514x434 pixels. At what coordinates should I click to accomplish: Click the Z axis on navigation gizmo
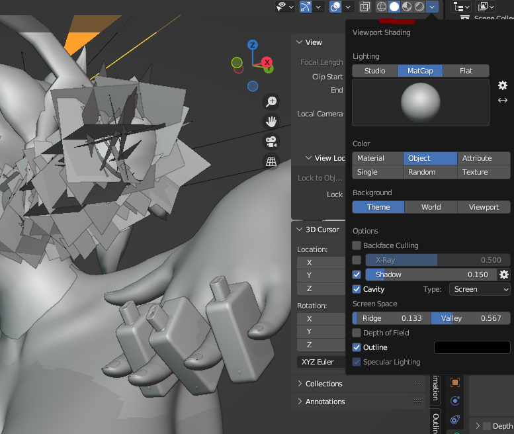(253, 45)
